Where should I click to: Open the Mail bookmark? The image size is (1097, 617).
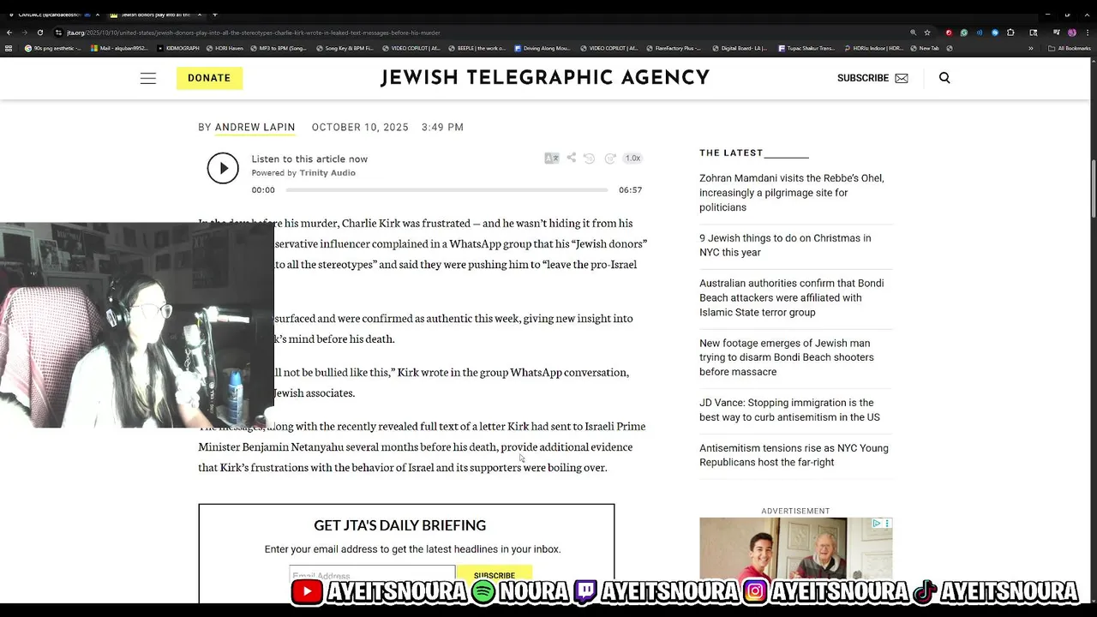point(120,48)
